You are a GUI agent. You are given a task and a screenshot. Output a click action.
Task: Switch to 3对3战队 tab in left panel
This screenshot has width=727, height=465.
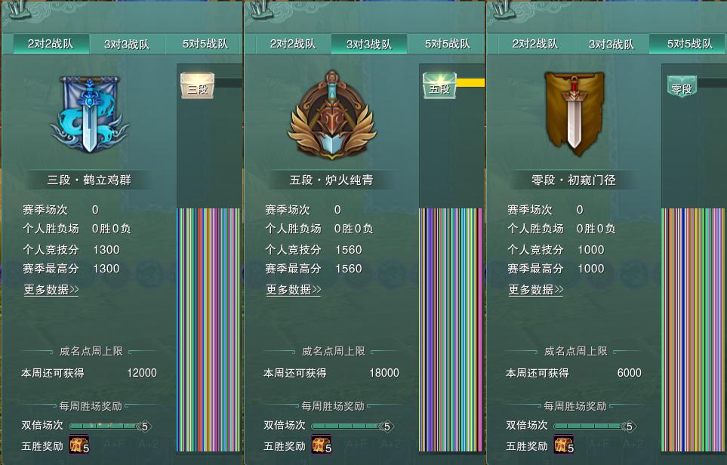(x=127, y=44)
